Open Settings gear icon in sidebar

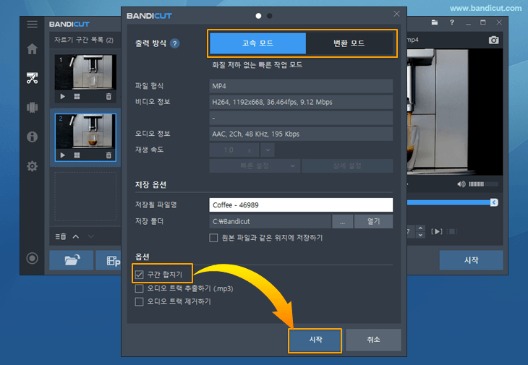click(32, 166)
